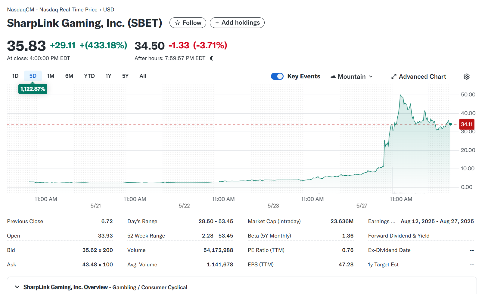
Task: Click the red 34.11 price marker
Action: click(466, 124)
